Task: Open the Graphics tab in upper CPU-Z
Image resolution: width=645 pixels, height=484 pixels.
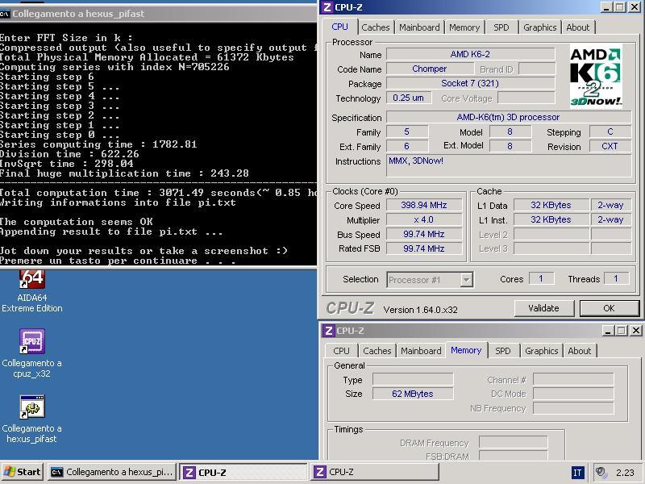Action: pyautogui.click(x=539, y=27)
